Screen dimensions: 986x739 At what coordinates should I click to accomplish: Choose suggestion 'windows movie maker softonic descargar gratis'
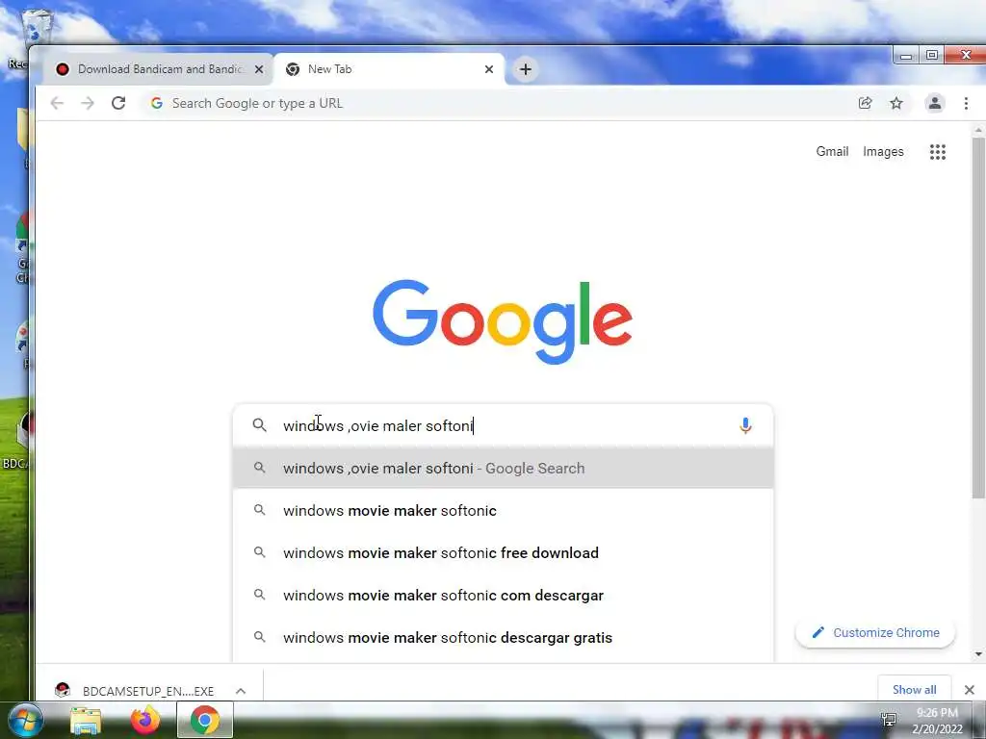(503, 637)
